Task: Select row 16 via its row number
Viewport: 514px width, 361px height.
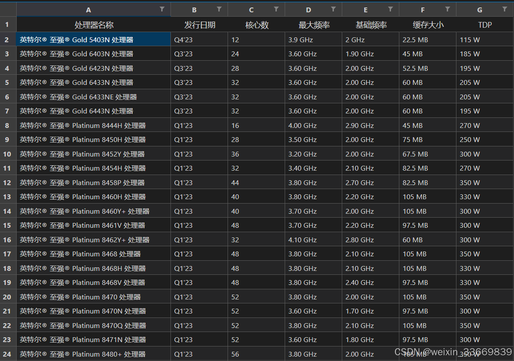Action: pyautogui.click(x=8, y=240)
